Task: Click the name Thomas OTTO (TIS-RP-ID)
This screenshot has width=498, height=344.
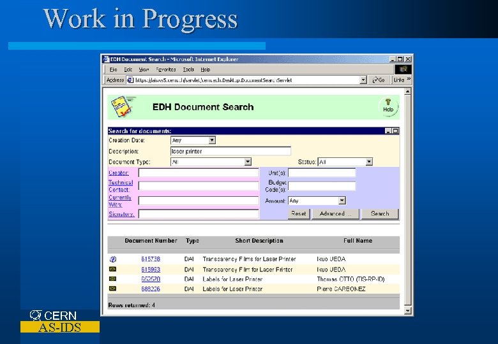Action: click(351, 279)
